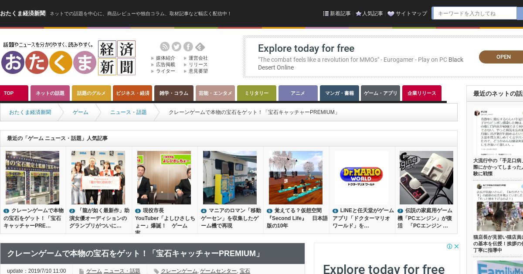The width and height of the screenshot is (523, 274).
Task: Click the おたくま経済新聞 site logo
Action: [x=68, y=58]
